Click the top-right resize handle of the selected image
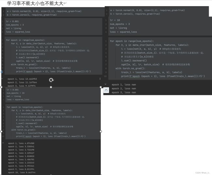Screen dimensions: 212x175 coord(101,87)
